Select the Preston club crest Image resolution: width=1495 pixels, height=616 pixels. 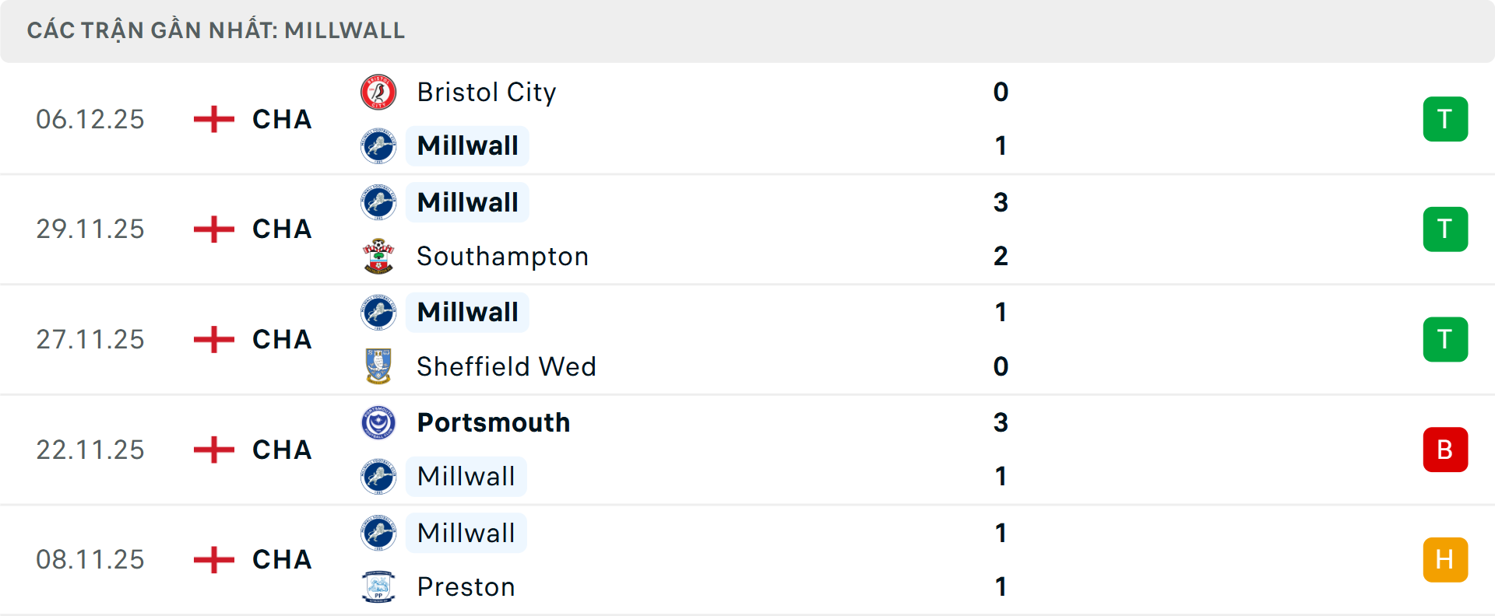point(379,587)
